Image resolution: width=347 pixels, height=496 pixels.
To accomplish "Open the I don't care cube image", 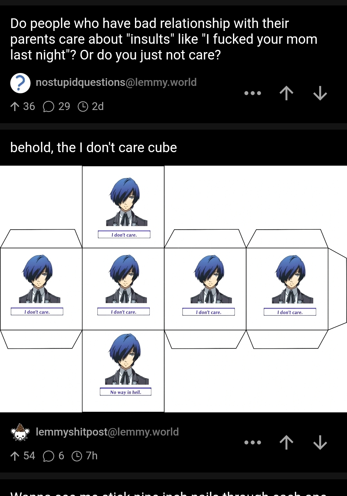I will [x=173, y=289].
